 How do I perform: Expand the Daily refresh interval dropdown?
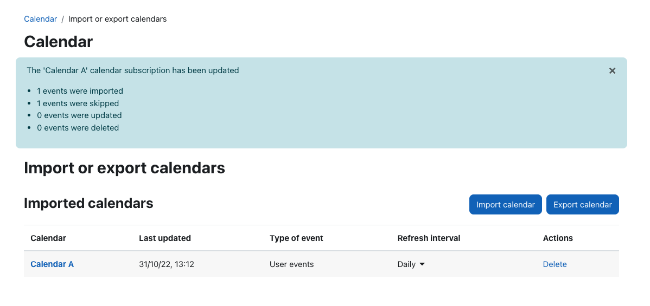tap(411, 264)
